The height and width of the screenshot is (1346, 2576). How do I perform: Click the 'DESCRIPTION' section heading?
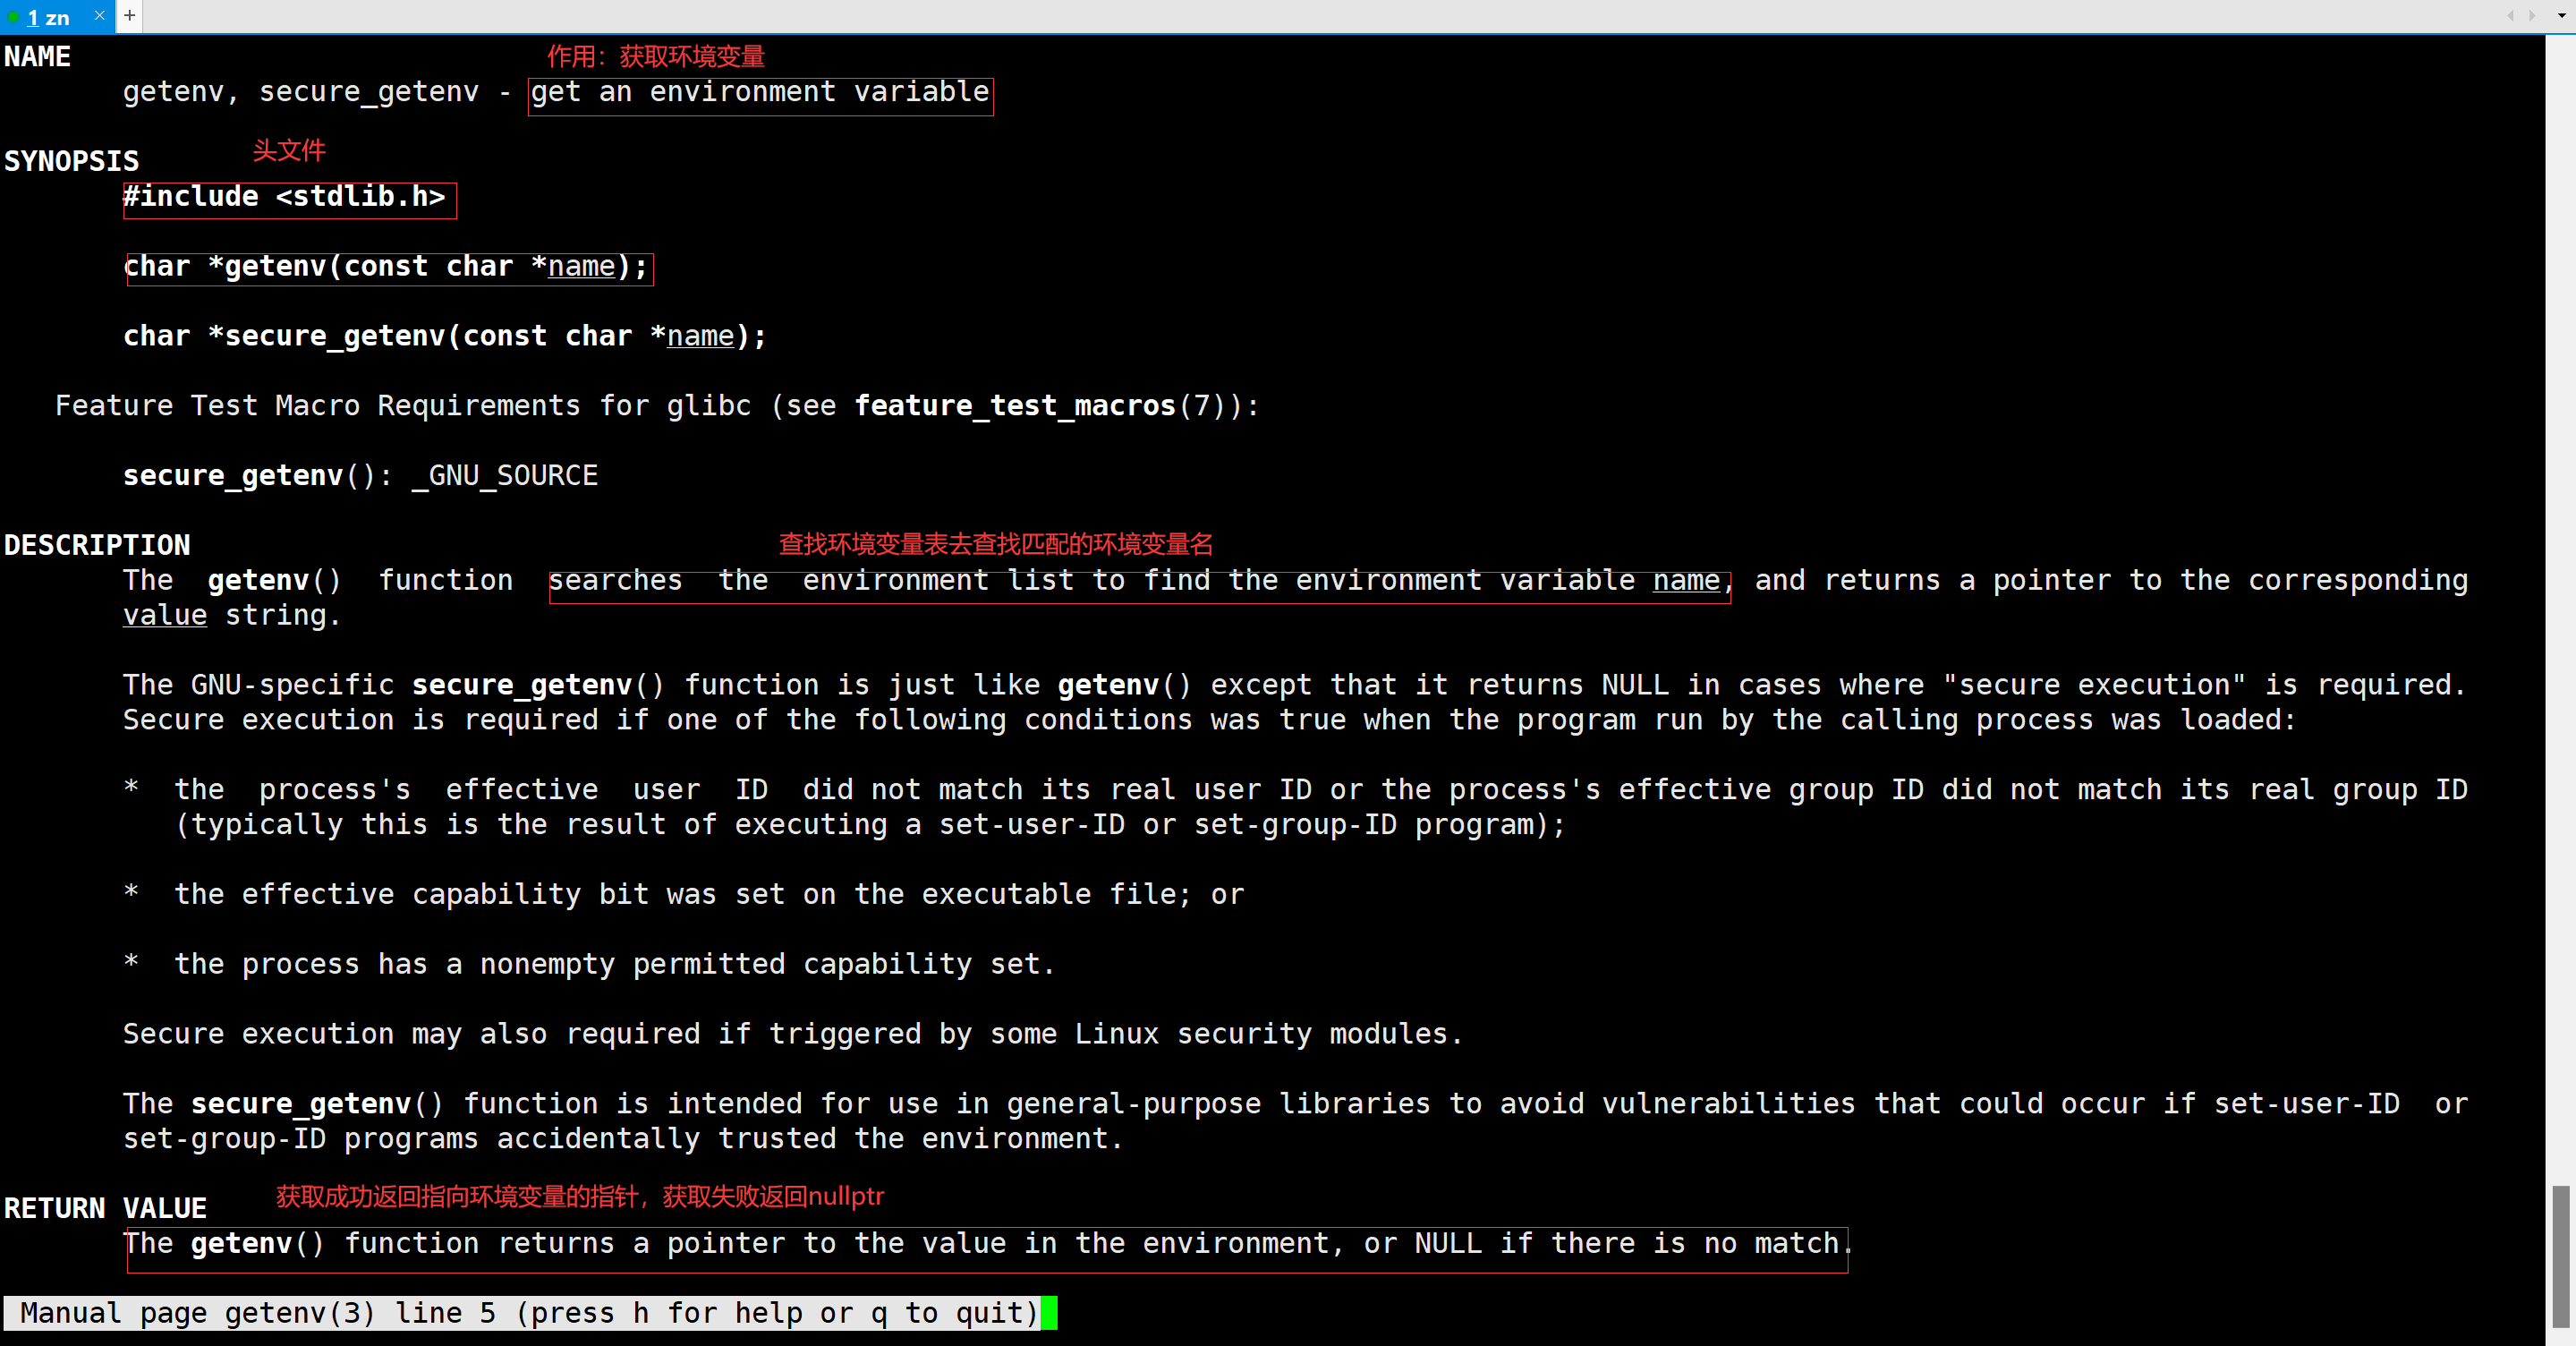click(x=97, y=546)
